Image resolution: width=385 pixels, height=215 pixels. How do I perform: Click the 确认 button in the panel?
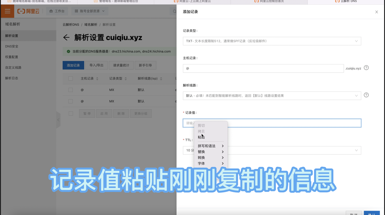pyautogui.click(x=372, y=213)
